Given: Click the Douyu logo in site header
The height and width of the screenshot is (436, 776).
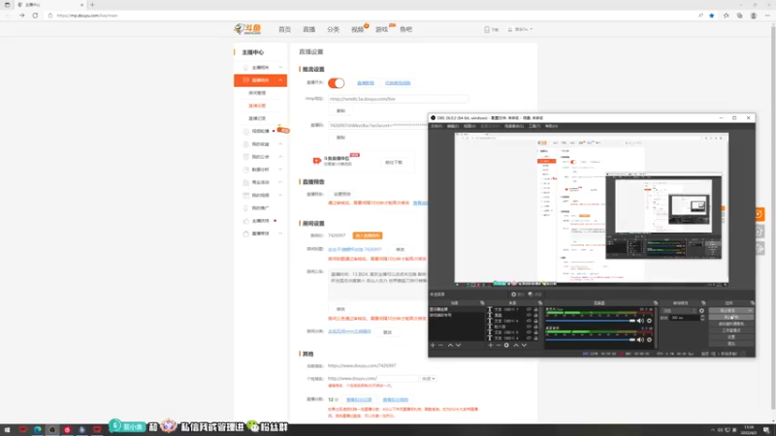Looking at the screenshot, I should point(247,29).
